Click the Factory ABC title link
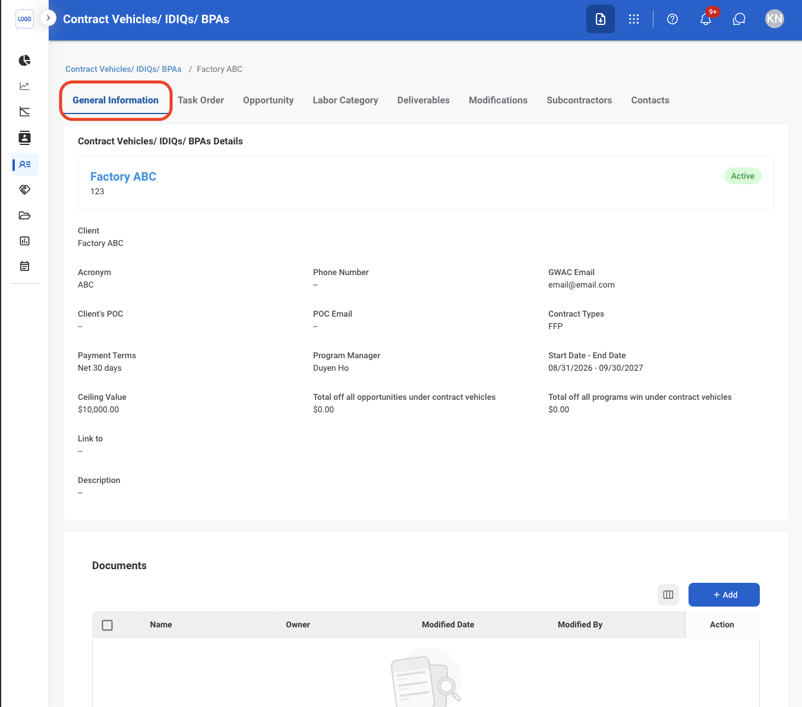Viewport: 802px width, 707px height. click(x=124, y=176)
